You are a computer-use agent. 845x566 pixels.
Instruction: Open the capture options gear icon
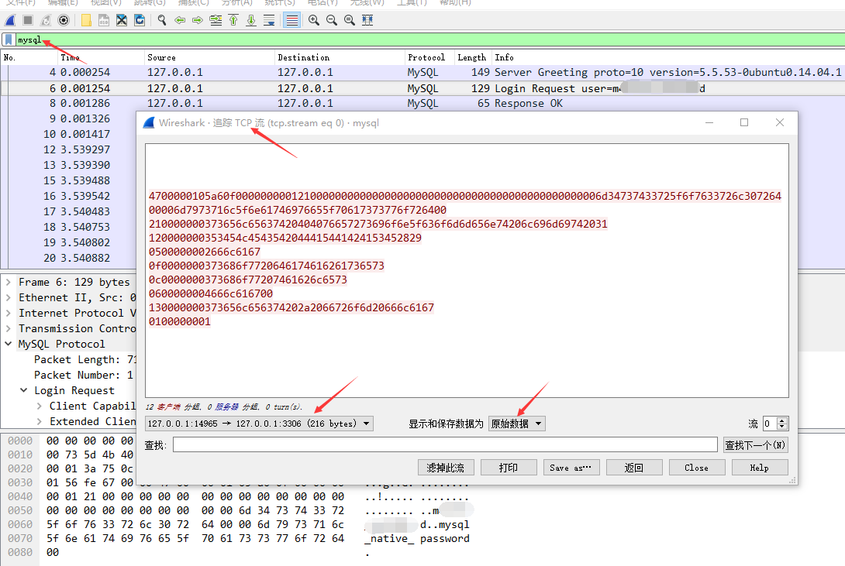[64, 20]
